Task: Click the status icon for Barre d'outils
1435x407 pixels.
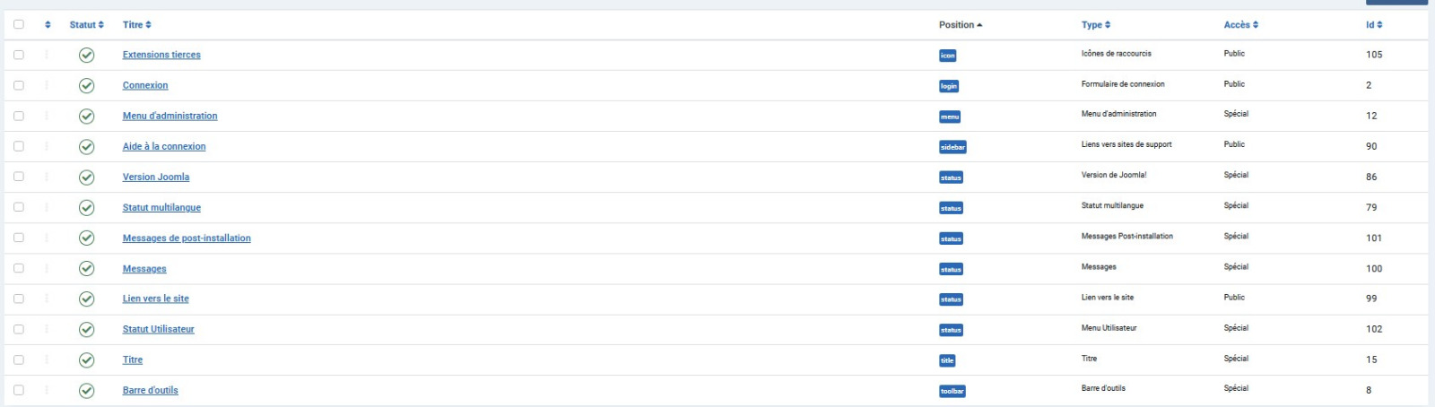Action: tap(86, 391)
